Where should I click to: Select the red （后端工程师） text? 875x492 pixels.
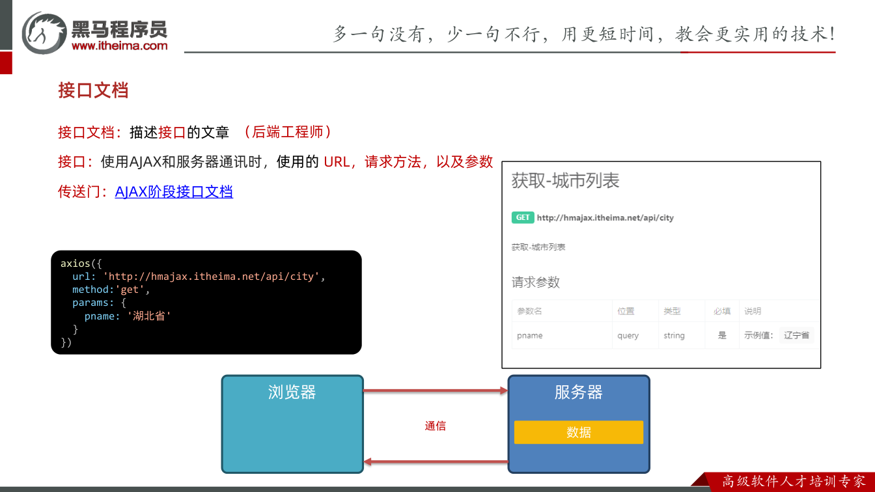(287, 132)
